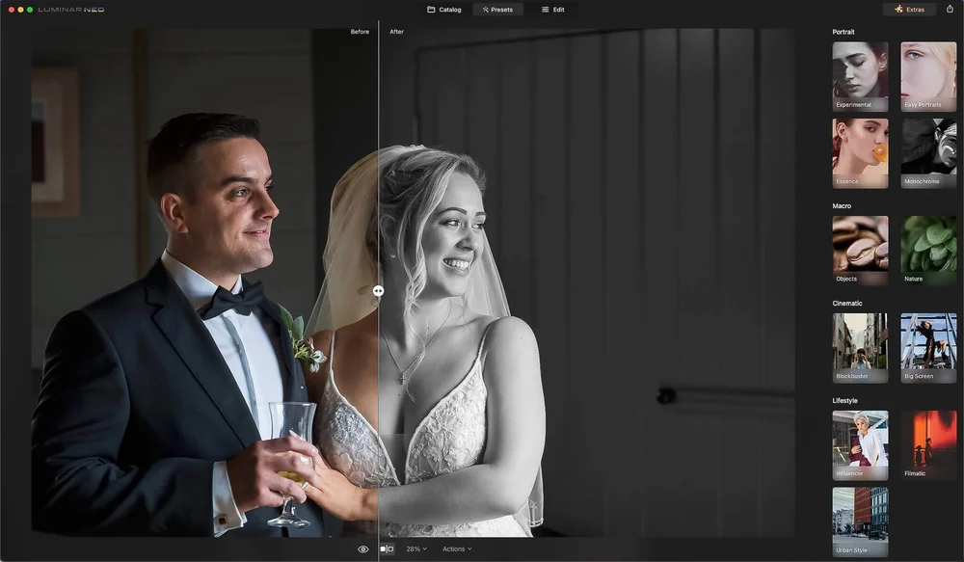Toggle the before/after compare view icon

tap(387, 549)
